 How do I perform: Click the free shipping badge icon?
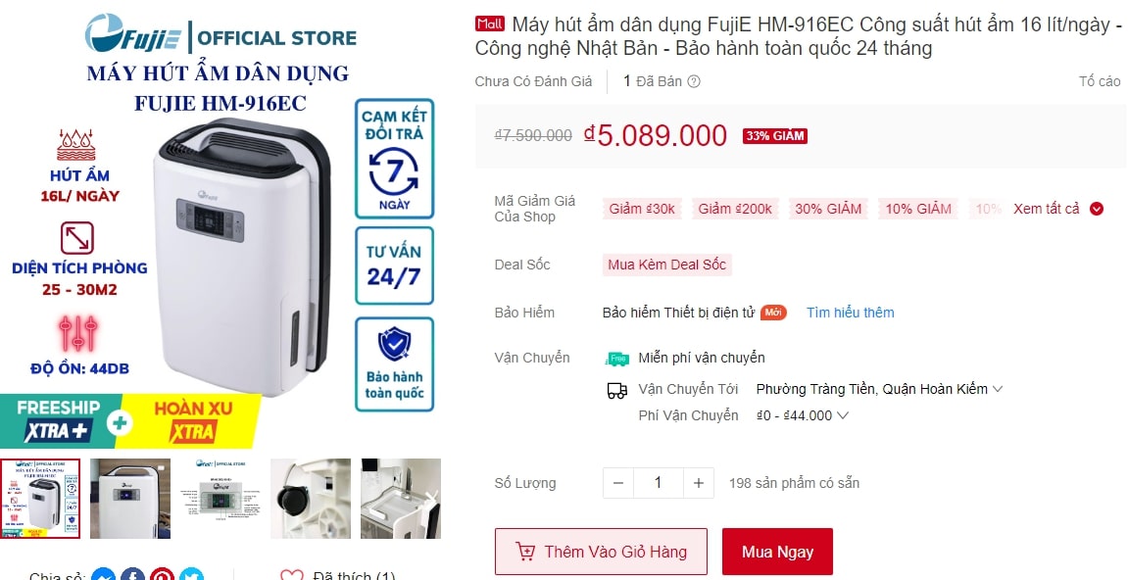[x=617, y=359]
